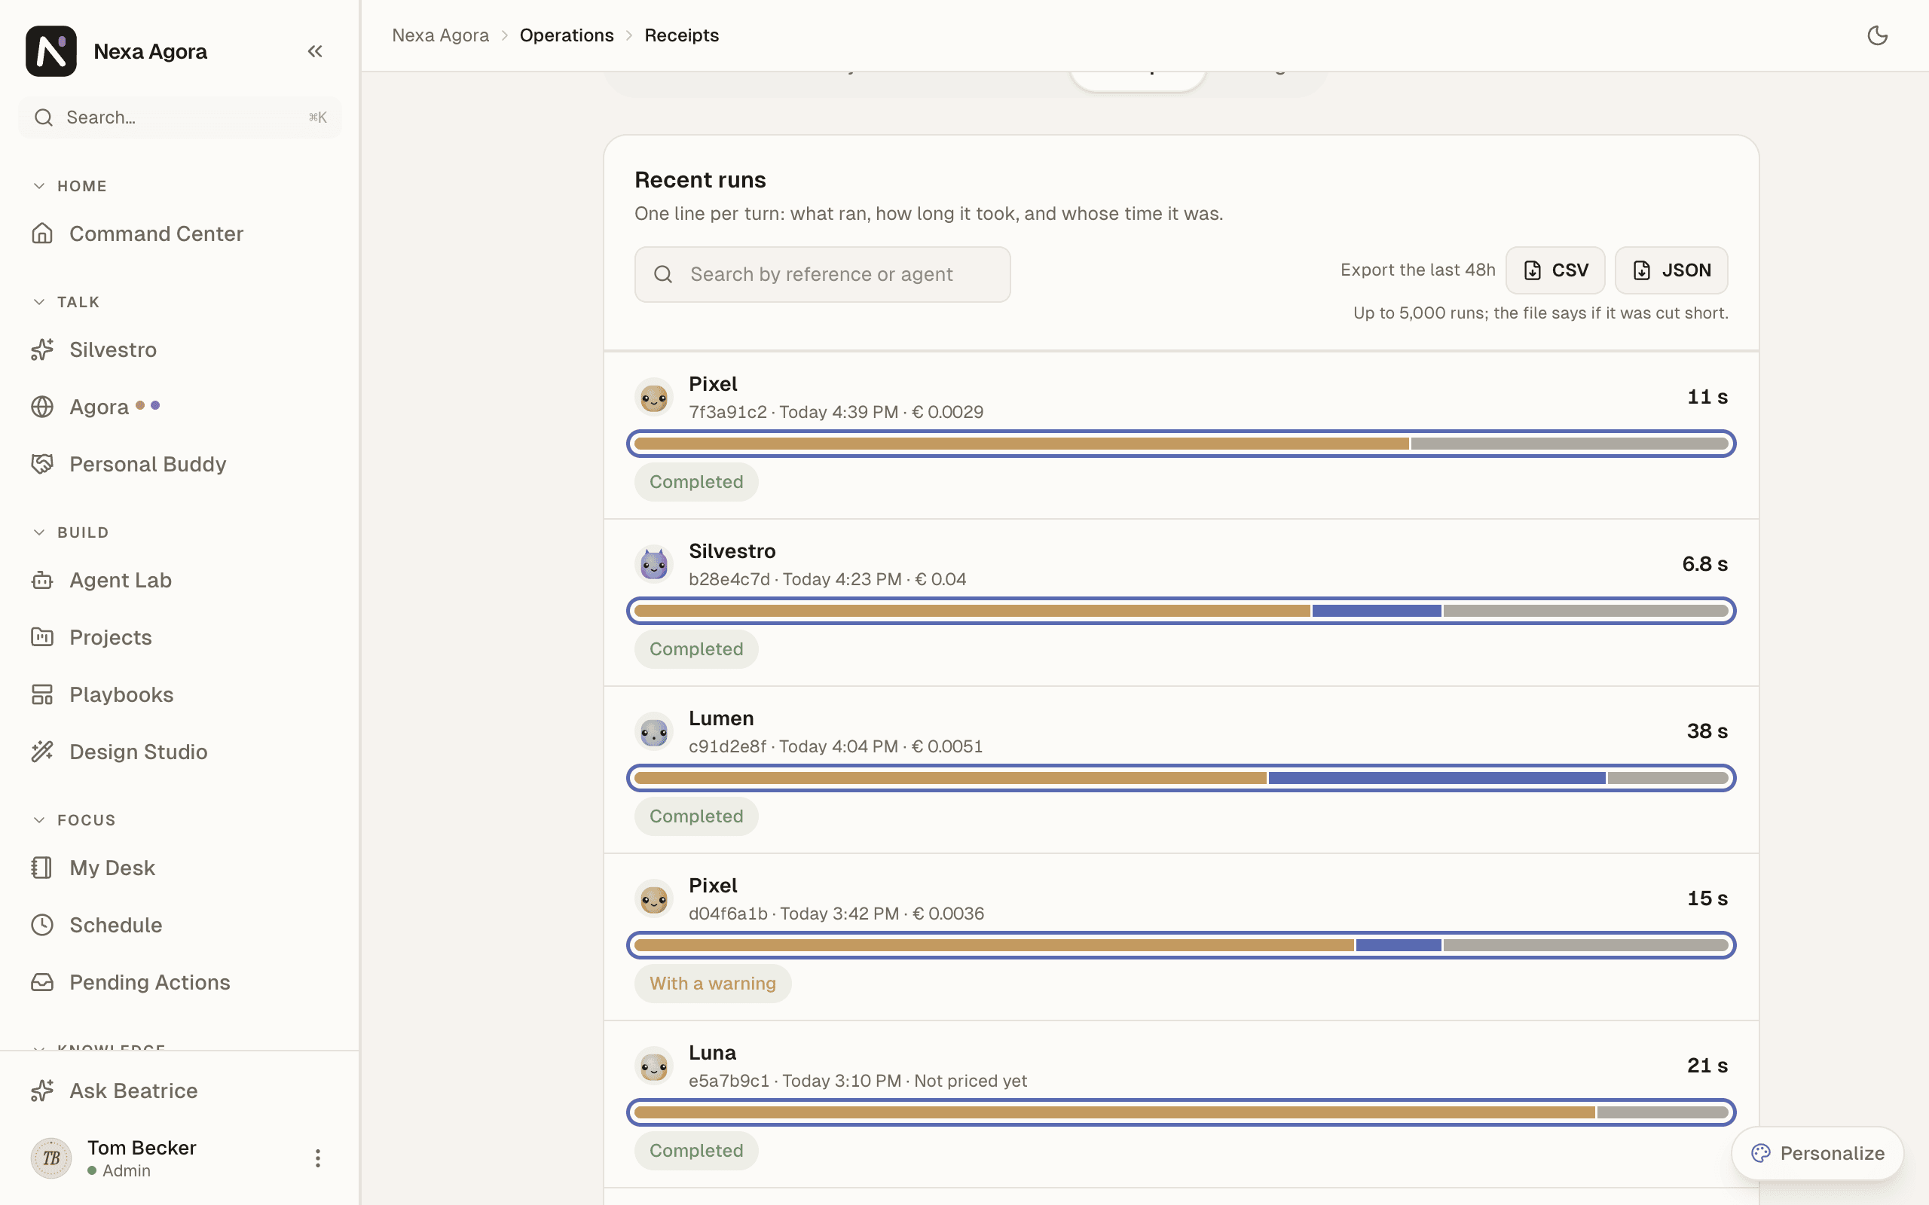This screenshot has height=1205, width=1929.
Task: Select Silvestro run b28e4c7d timing bar
Action: coord(1181,611)
